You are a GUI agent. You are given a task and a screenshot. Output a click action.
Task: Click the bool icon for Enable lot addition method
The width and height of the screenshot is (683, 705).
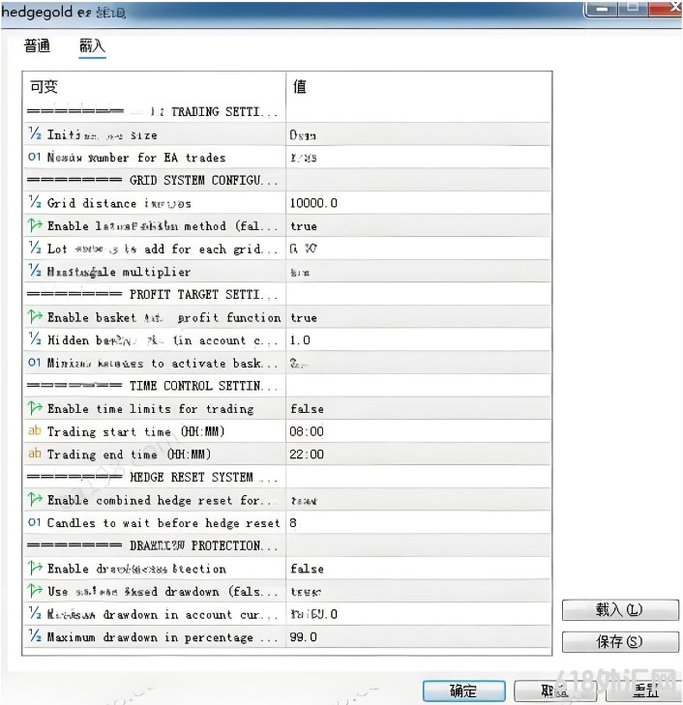pyautogui.click(x=35, y=225)
